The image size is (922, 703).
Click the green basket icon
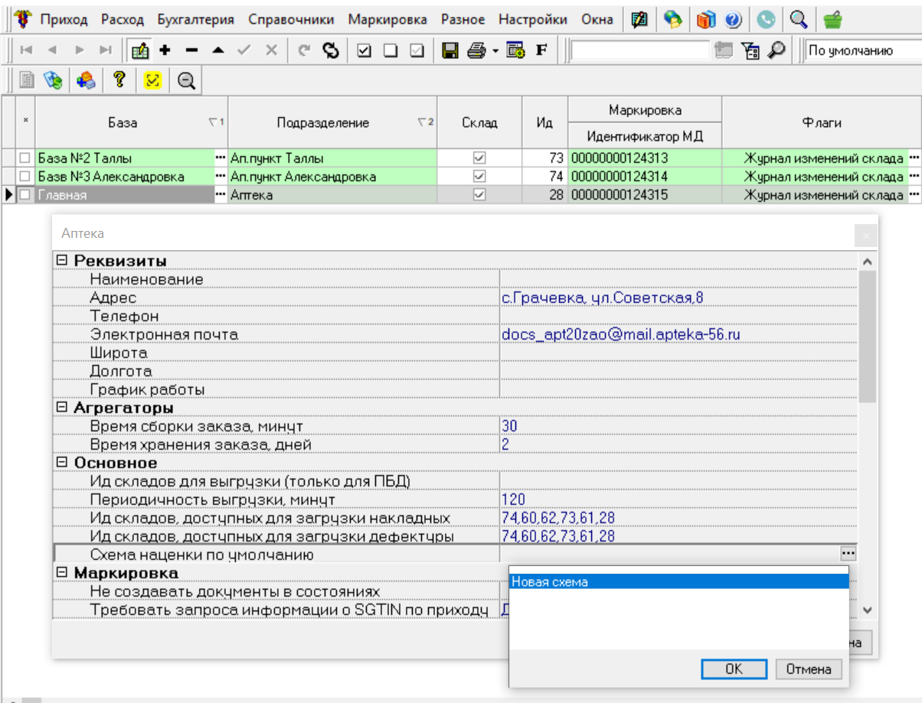click(x=832, y=19)
